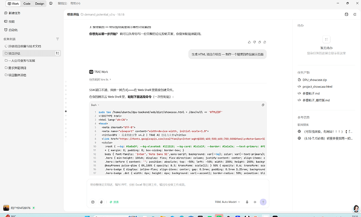Open web reference starting with (可在线体验
Viewport: 361px width, 217px height.
(x=328, y=132)
